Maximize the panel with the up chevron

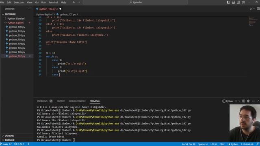[258, 101]
